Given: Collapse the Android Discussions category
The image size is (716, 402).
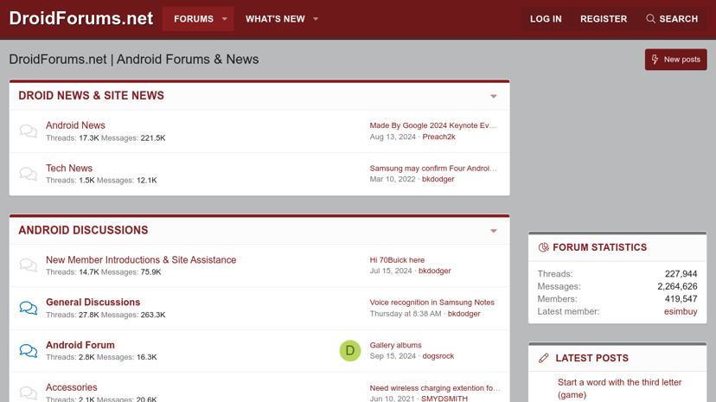Looking at the screenshot, I should pyautogui.click(x=494, y=231).
